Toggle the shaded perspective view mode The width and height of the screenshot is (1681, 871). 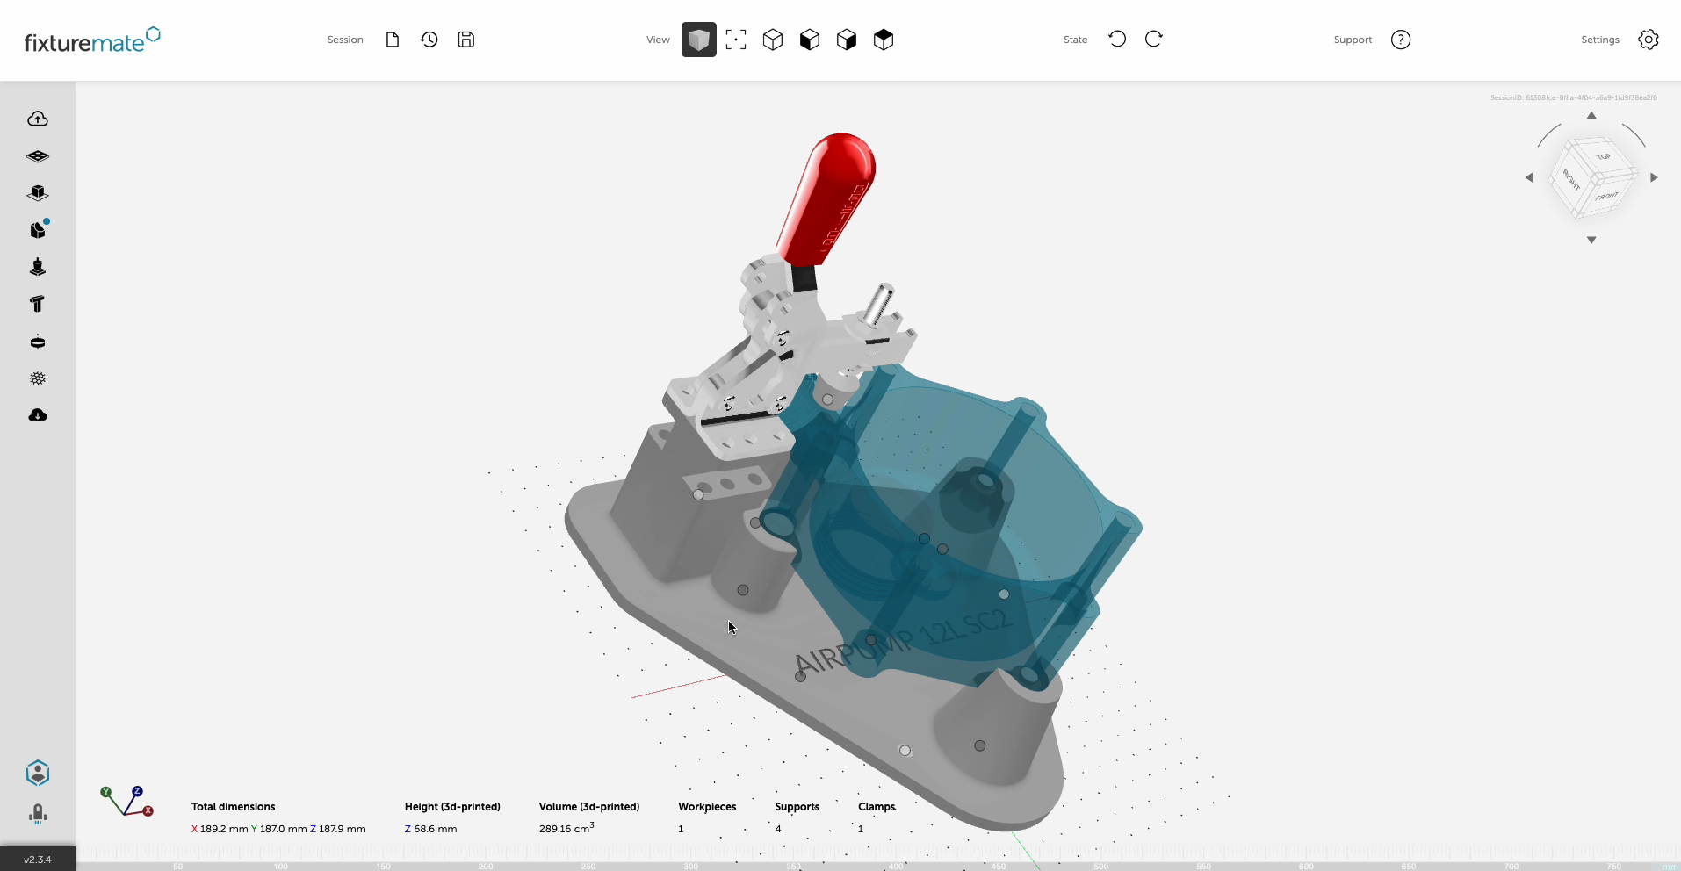pos(699,40)
